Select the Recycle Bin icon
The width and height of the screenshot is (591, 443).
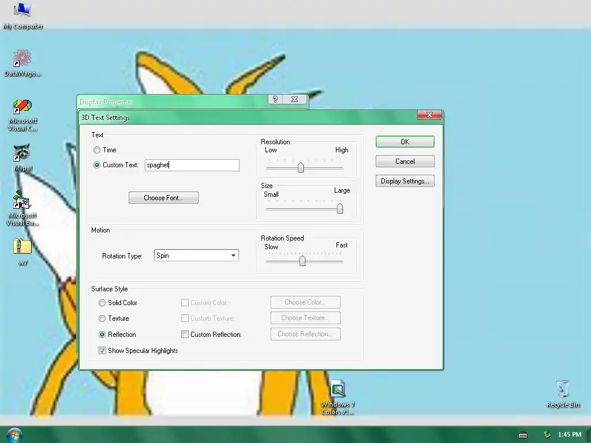563,393
